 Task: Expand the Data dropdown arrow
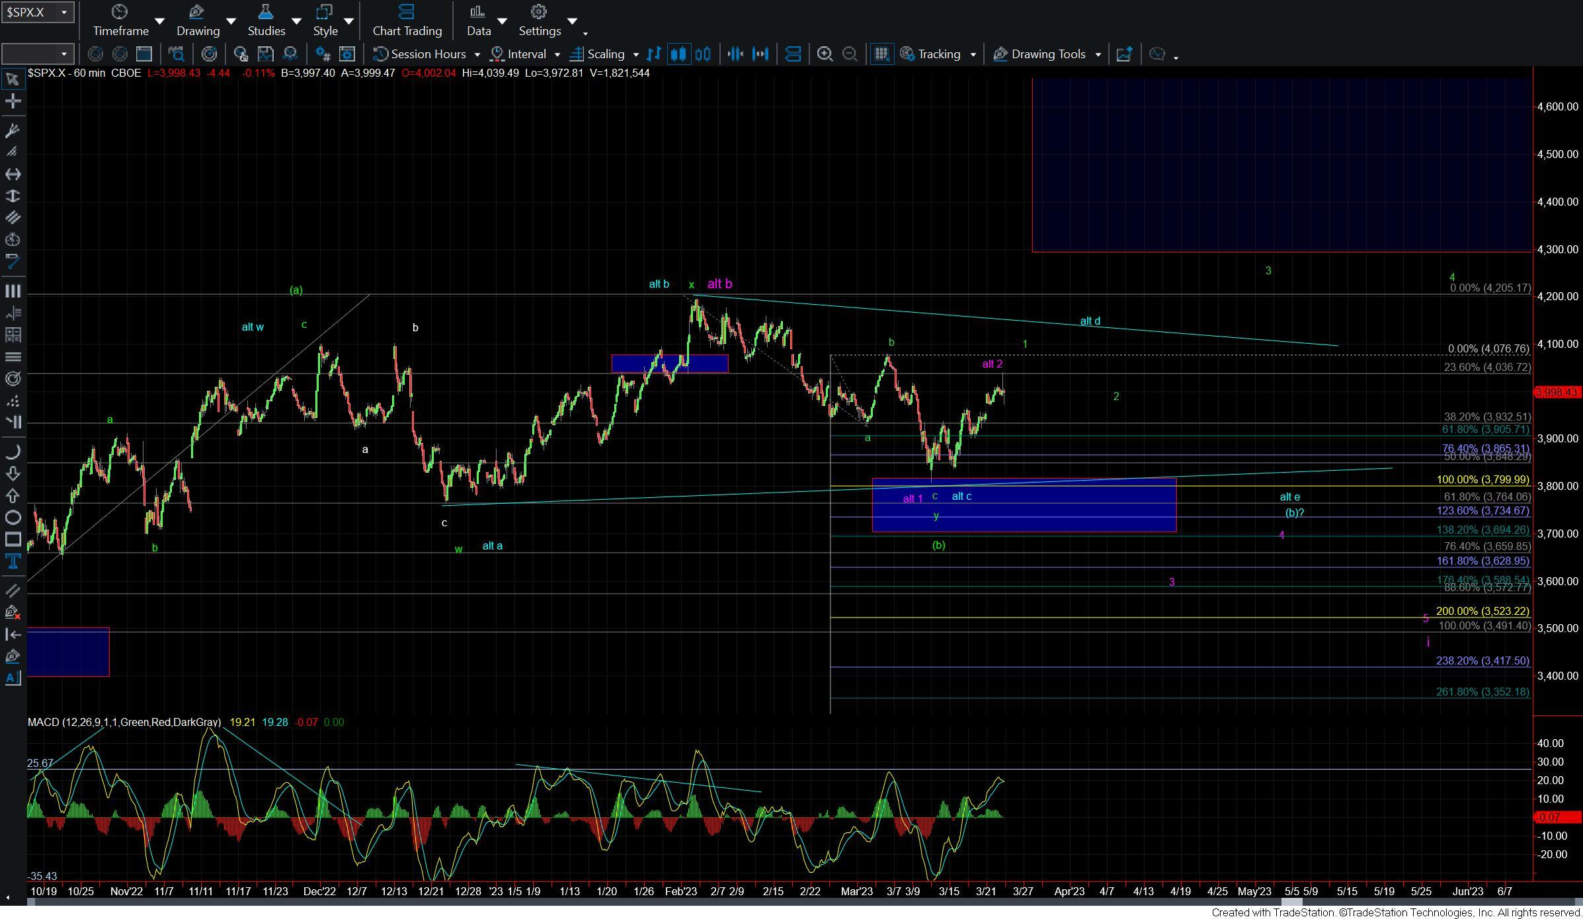click(x=502, y=21)
